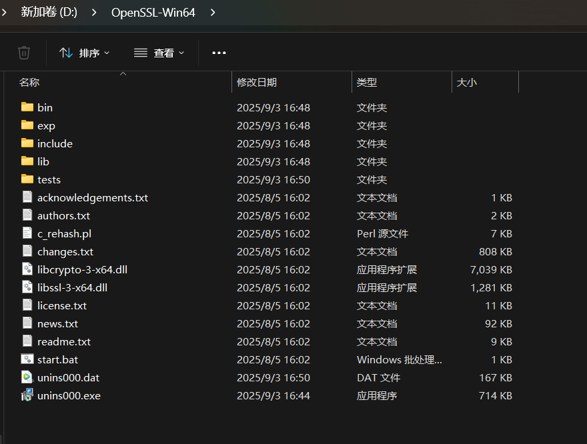Click the c_rehash.pl Perl file icon

click(x=27, y=233)
